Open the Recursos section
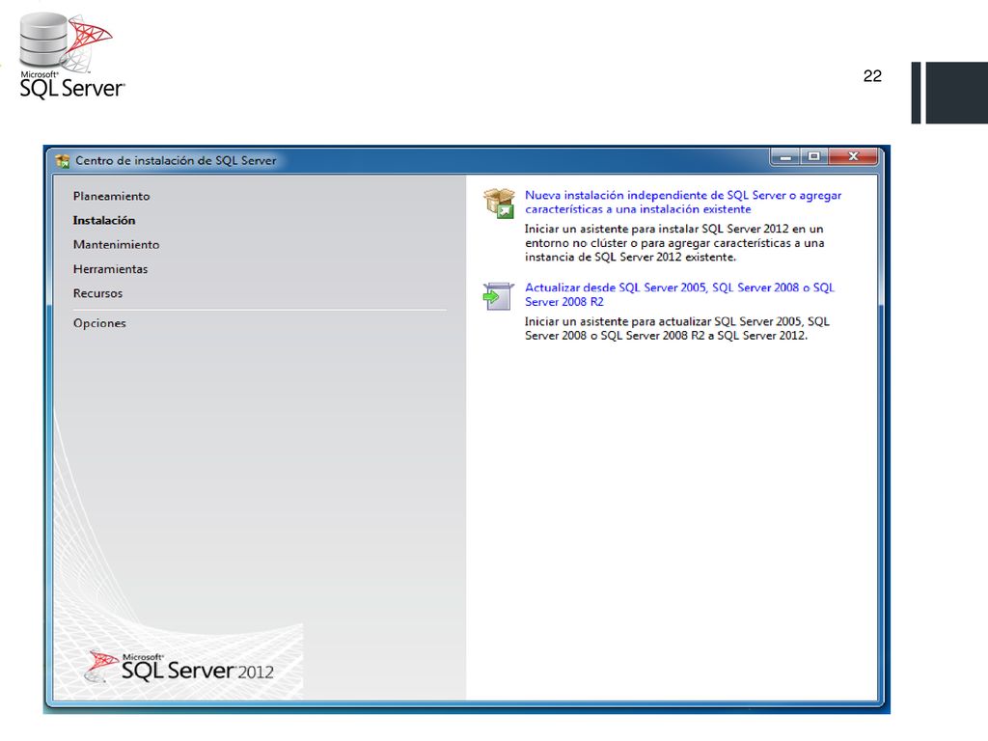This screenshot has height=741, width=988. pos(97,293)
